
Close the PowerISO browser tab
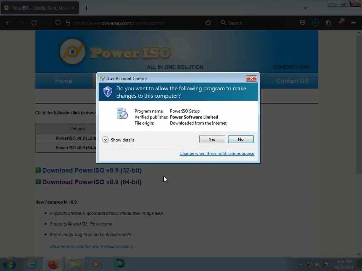73,8
